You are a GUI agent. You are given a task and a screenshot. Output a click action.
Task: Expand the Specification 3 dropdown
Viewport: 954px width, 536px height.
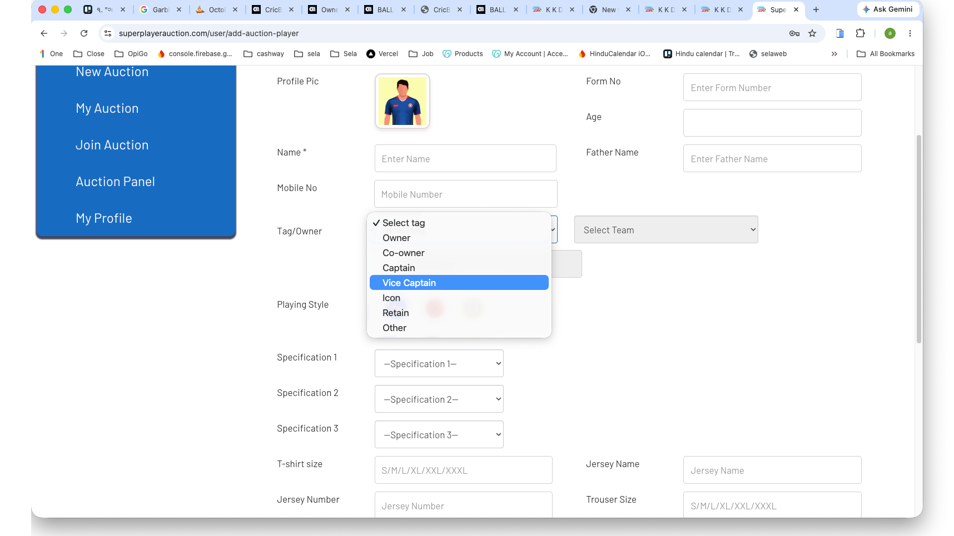click(x=439, y=434)
